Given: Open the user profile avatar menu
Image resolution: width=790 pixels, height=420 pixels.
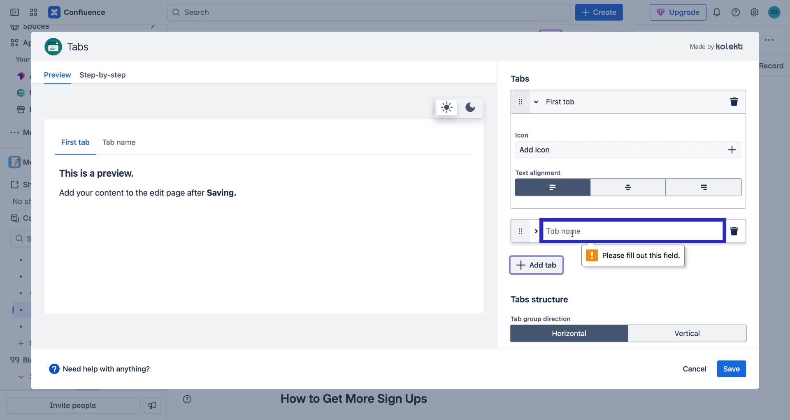Looking at the screenshot, I should 775,12.
